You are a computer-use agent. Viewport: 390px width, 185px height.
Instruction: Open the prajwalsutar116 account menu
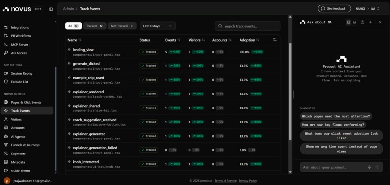[28, 181]
